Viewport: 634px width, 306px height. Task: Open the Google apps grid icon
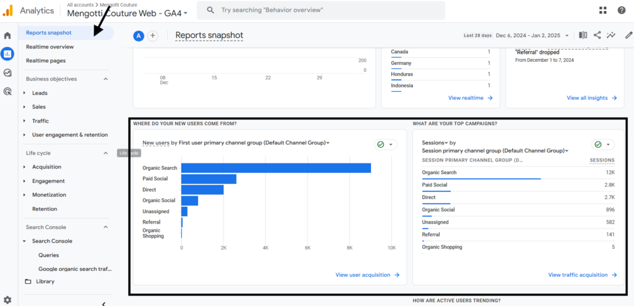(x=603, y=10)
